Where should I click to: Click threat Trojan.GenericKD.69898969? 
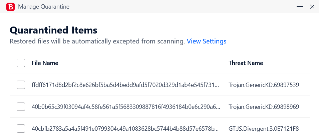[264, 106]
